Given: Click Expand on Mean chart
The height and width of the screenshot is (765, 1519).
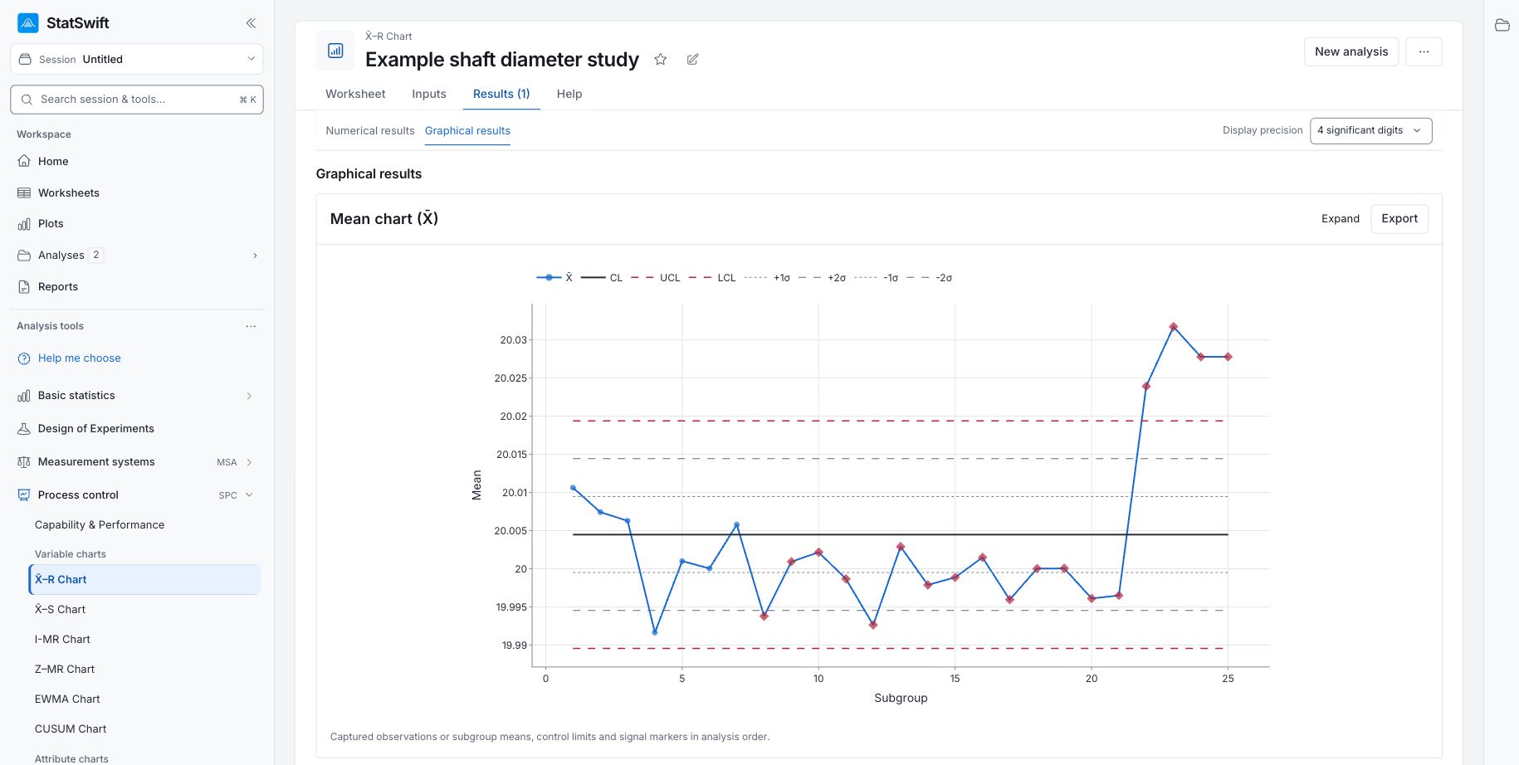Looking at the screenshot, I should coord(1340,219).
